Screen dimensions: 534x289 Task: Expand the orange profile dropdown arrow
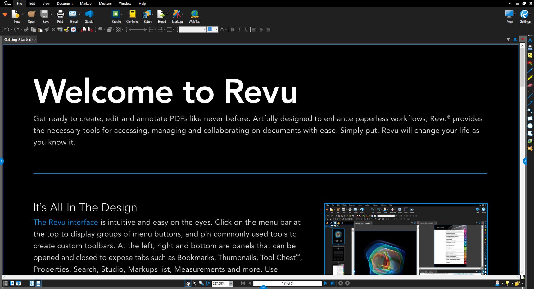[x=5, y=15]
